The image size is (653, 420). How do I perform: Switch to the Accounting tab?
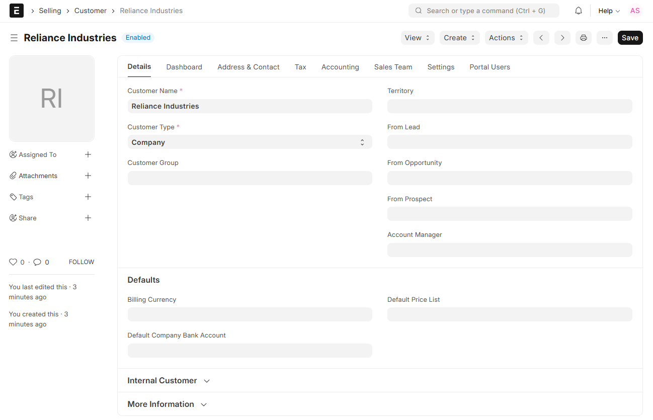340,67
